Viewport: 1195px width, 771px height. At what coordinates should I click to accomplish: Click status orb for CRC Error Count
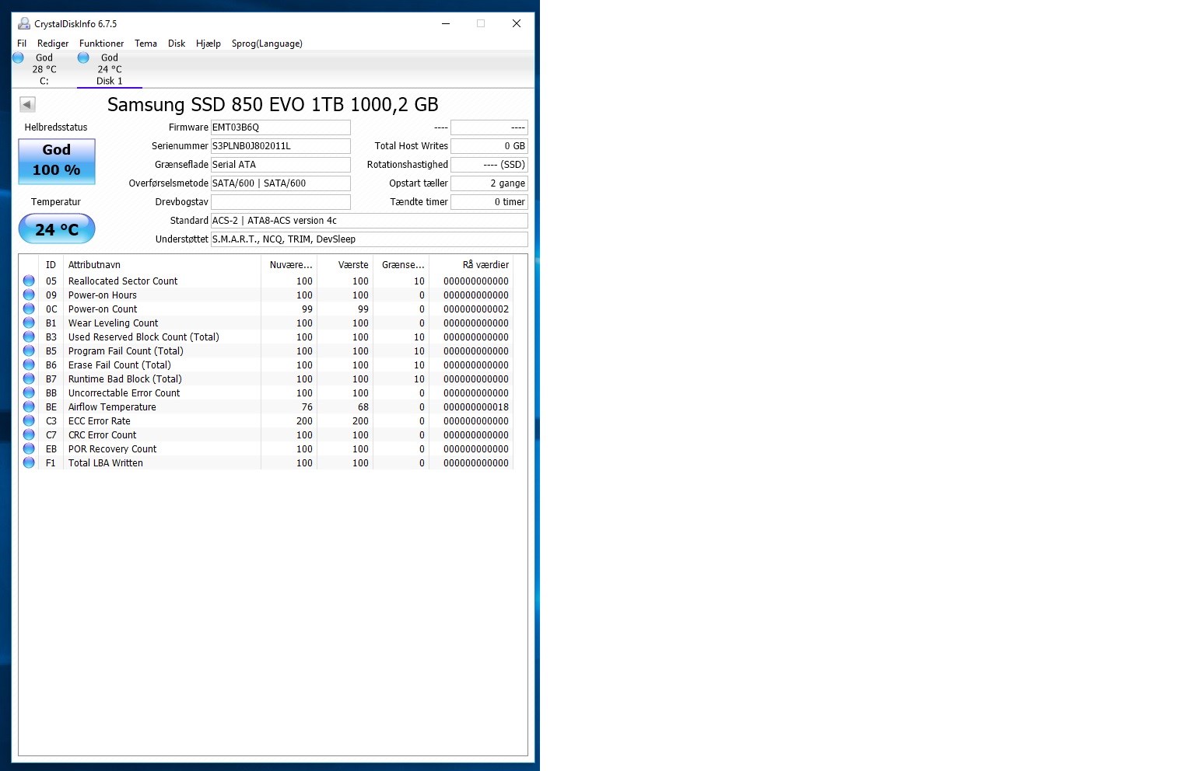click(x=29, y=434)
